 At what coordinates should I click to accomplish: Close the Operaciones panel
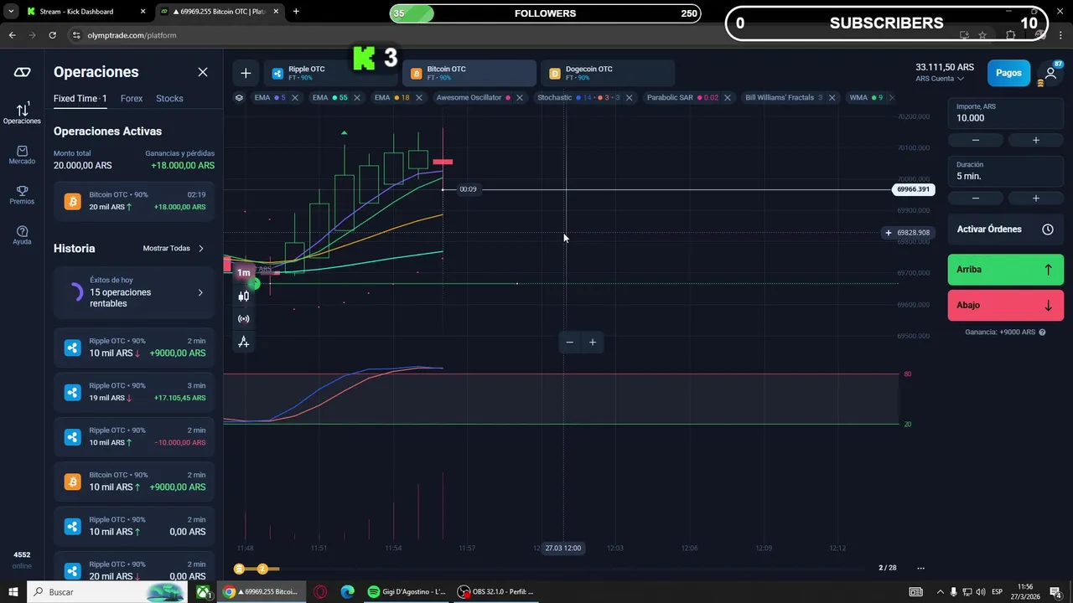[203, 72]
